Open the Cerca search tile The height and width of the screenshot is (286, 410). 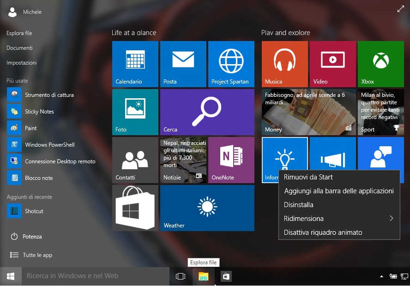coord(207,112)
